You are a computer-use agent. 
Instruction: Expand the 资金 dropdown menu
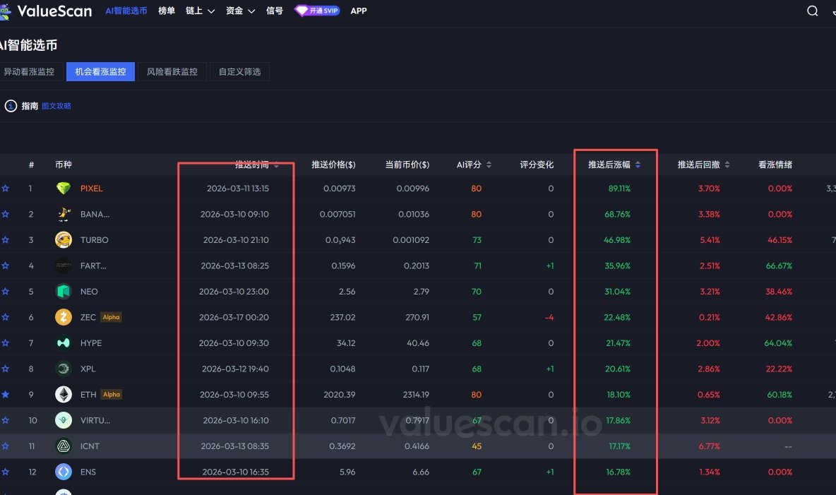point(240,11)
